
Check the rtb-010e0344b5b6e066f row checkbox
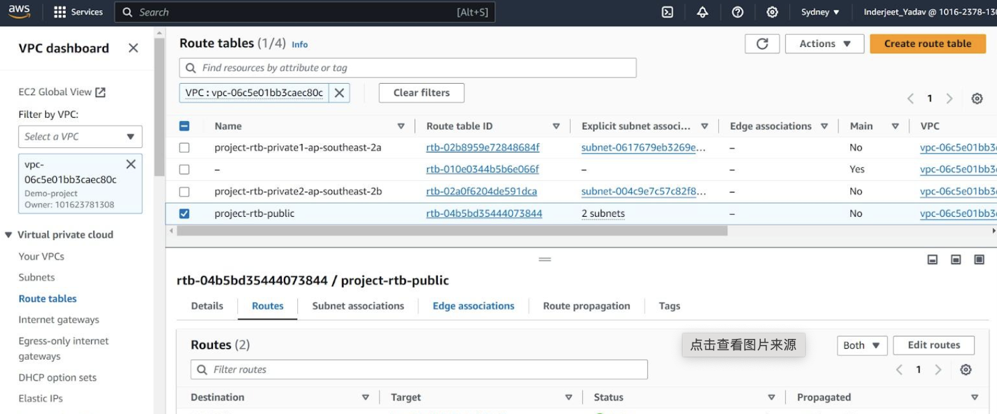coord(184,170)
